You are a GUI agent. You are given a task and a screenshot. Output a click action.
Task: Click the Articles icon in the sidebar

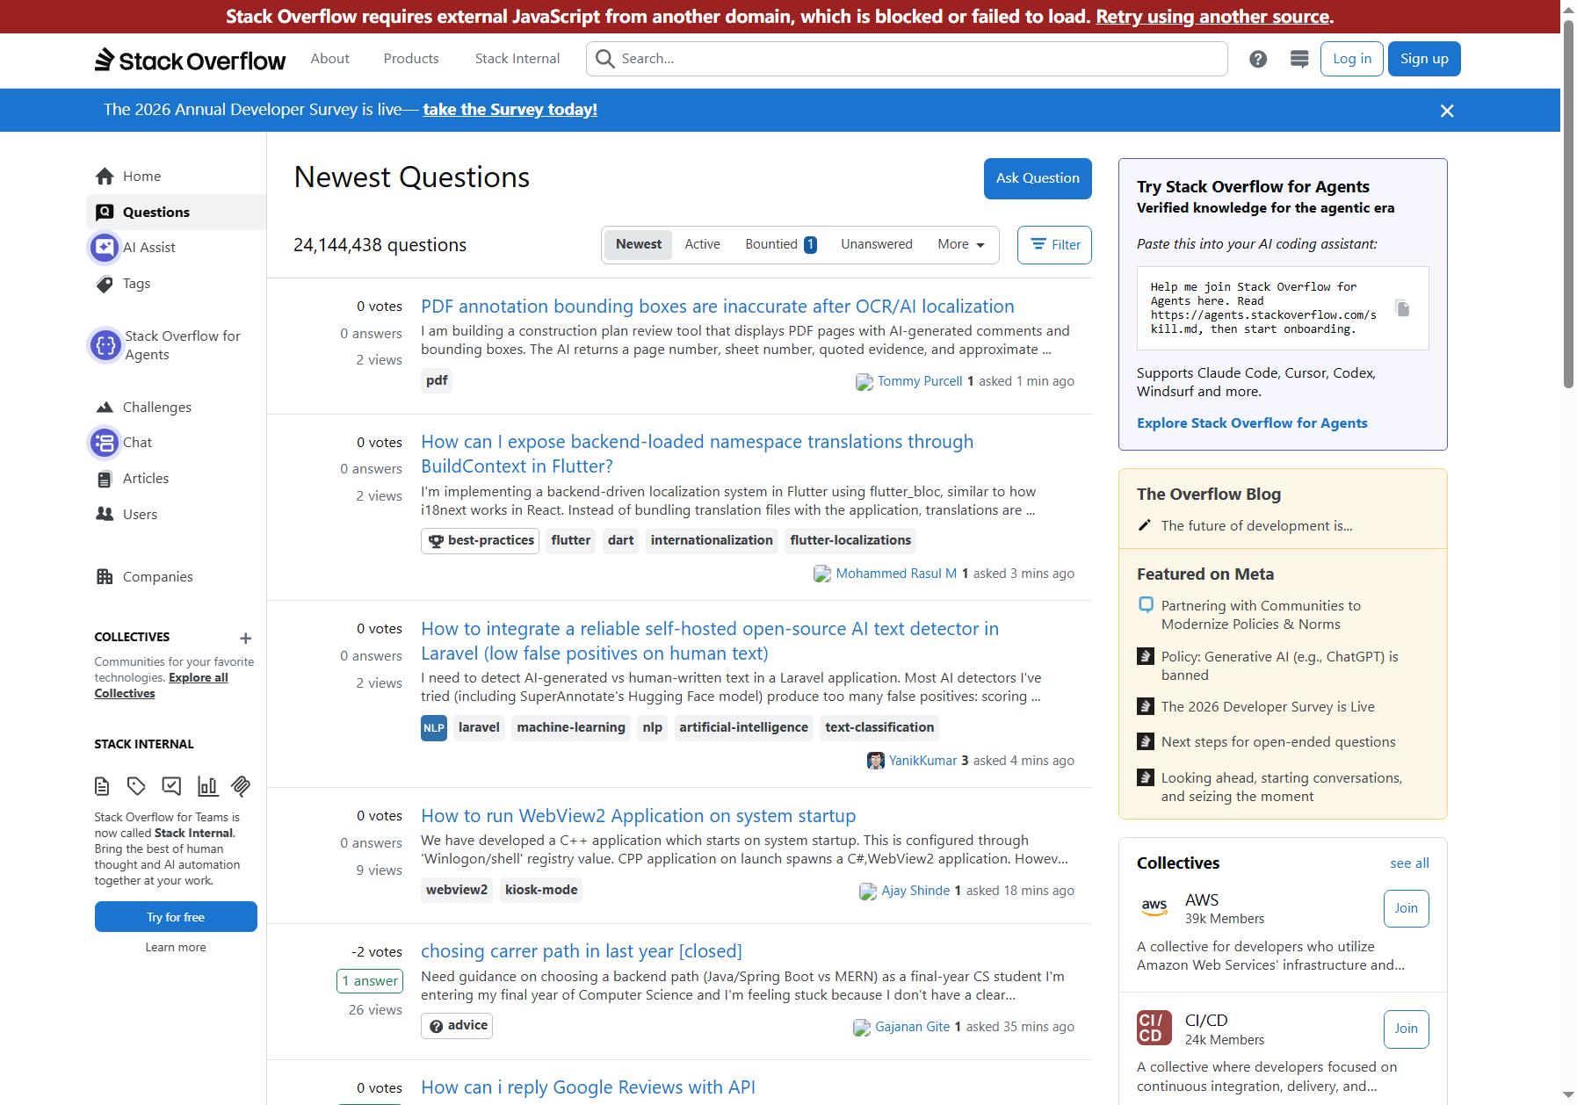[x=105, y=479]
